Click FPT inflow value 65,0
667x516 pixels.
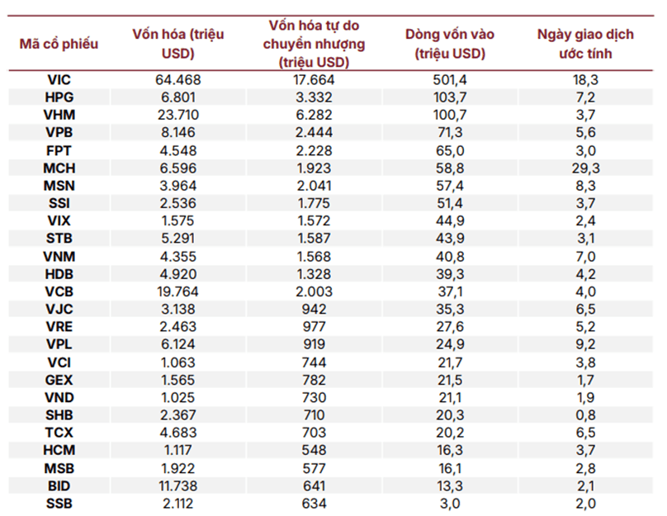point(450,150)
